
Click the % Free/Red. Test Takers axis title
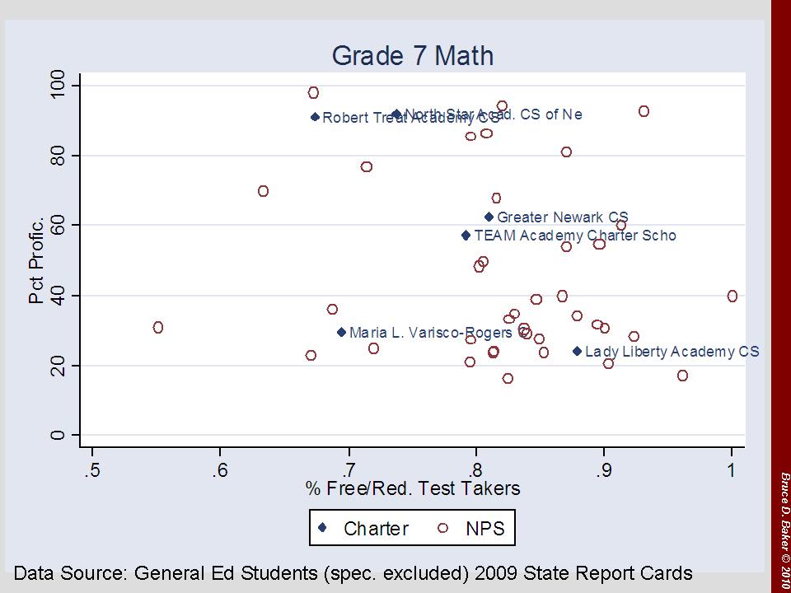(x=413, y=488)
